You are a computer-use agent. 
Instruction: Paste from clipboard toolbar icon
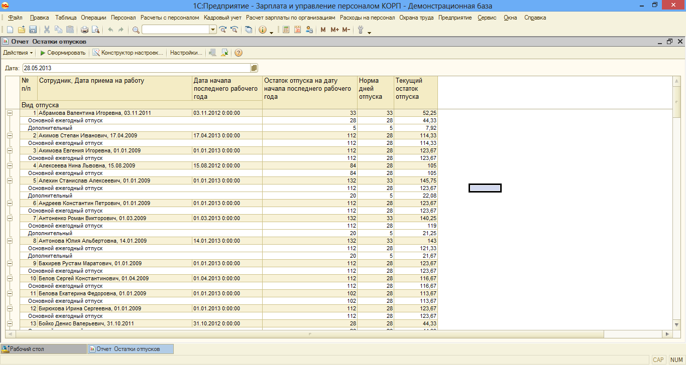[70, 30]
